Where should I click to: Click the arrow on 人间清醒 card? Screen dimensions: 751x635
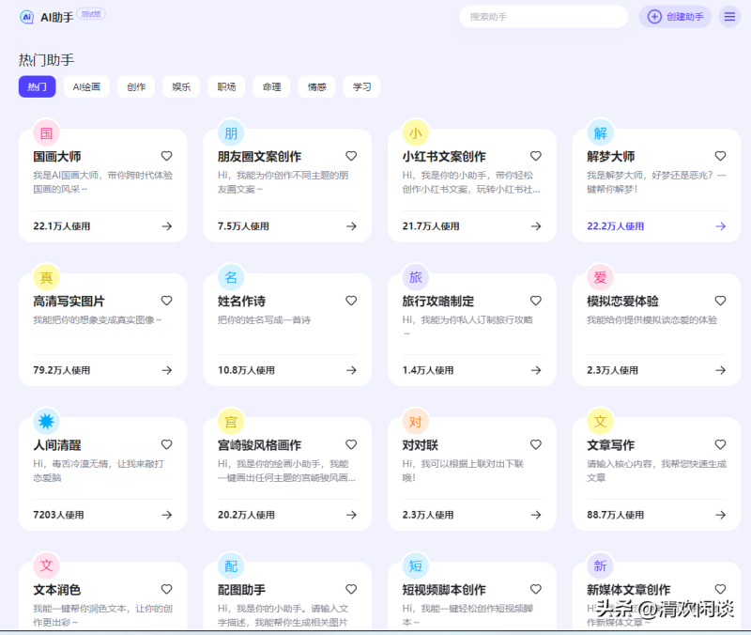[x=167, y=515]
